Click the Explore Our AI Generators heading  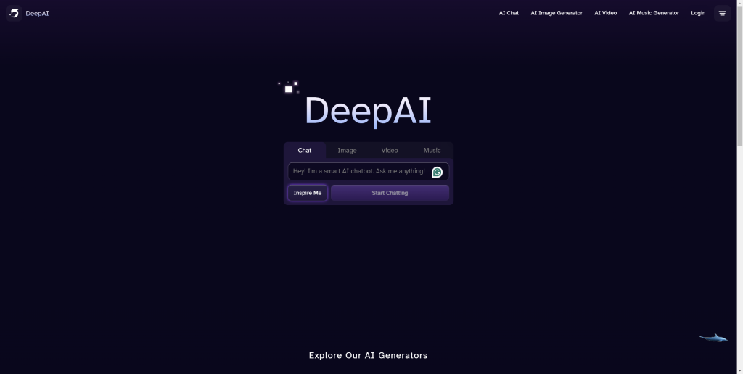pos(368,356)
